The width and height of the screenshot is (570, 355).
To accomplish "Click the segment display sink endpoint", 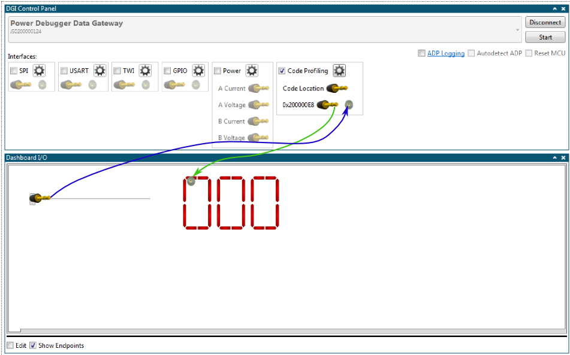I will pos(191,181).
